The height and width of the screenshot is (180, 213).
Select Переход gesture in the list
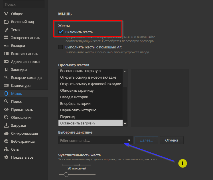point(90,116)
